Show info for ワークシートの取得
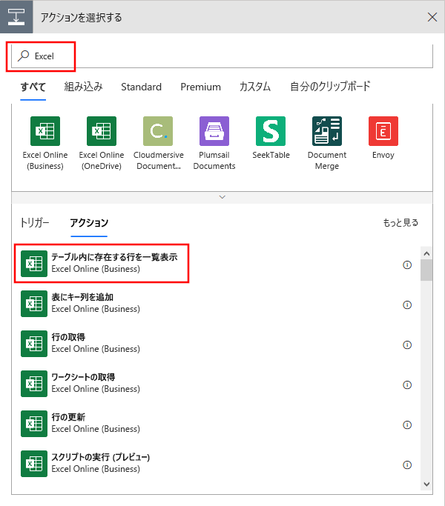The height and width of the screenshot is (506, 445). pos(407,385)
